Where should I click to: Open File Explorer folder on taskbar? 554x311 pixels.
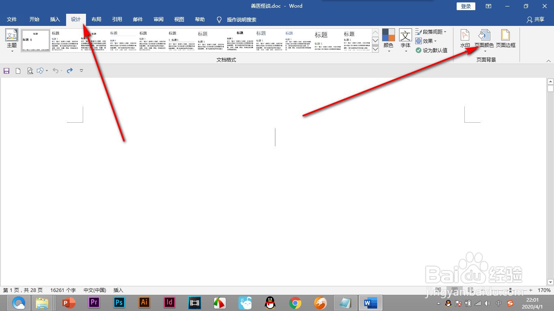pos(42,302)
